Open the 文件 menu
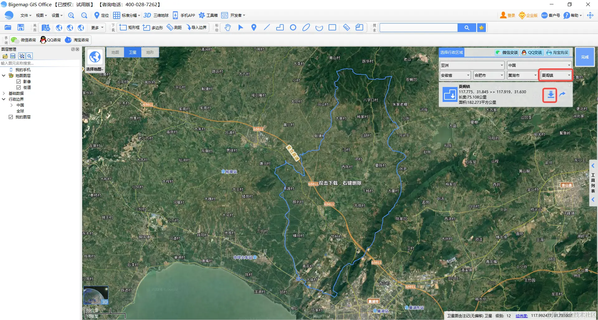 26,16
